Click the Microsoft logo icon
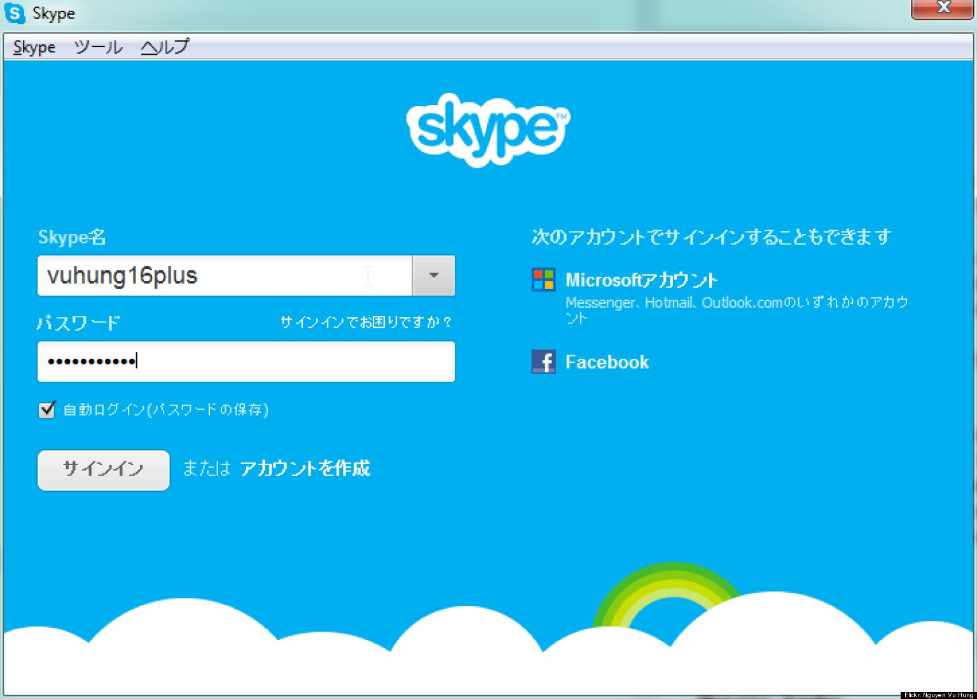 click(543, 280)
